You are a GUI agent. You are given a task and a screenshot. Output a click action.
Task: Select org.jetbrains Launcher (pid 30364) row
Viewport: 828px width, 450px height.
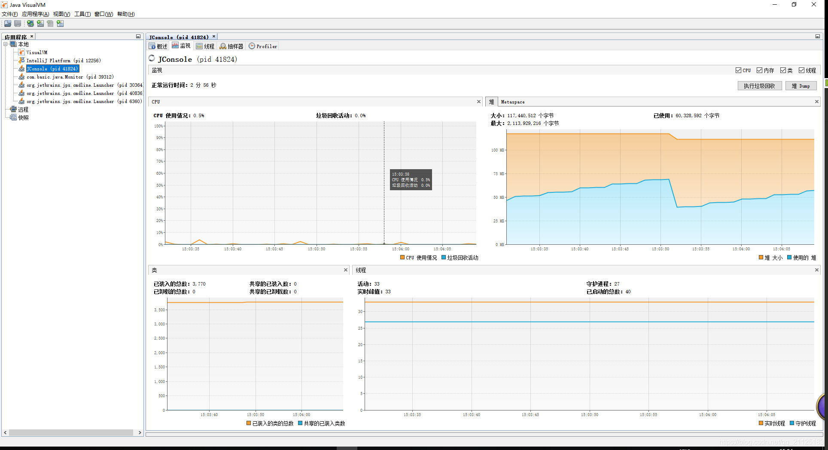tap(85, 85)
